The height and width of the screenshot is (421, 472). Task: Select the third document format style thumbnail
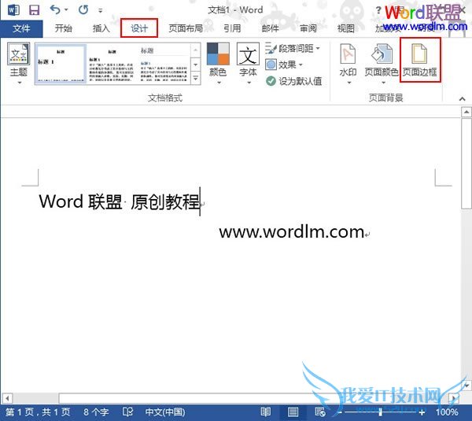164,64
